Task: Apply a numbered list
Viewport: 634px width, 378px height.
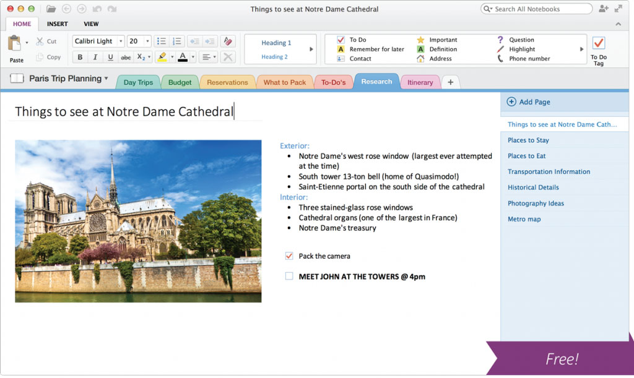Action: [176, 41]
